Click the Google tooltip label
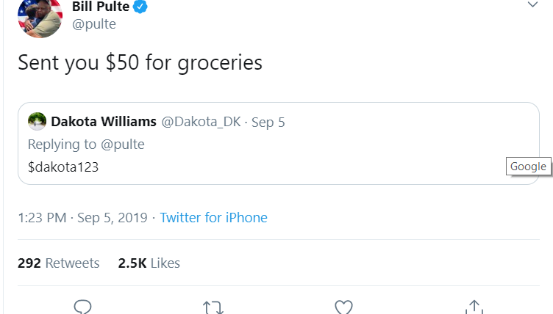 click(529, 167)
